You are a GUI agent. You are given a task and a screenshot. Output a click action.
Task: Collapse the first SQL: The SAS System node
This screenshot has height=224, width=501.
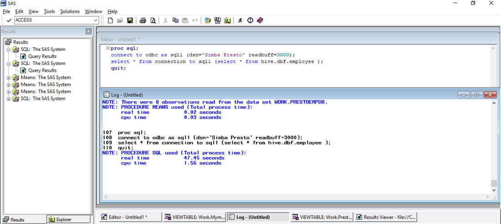click(x=8, y=50)
